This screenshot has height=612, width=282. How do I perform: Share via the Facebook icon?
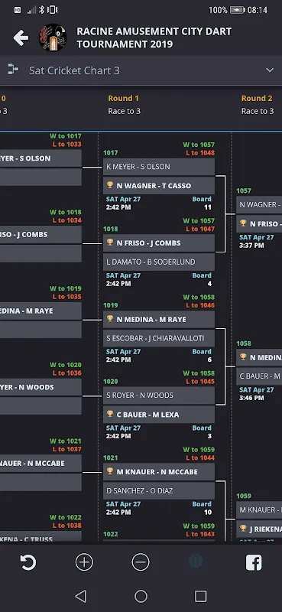(x=254, y=562)
